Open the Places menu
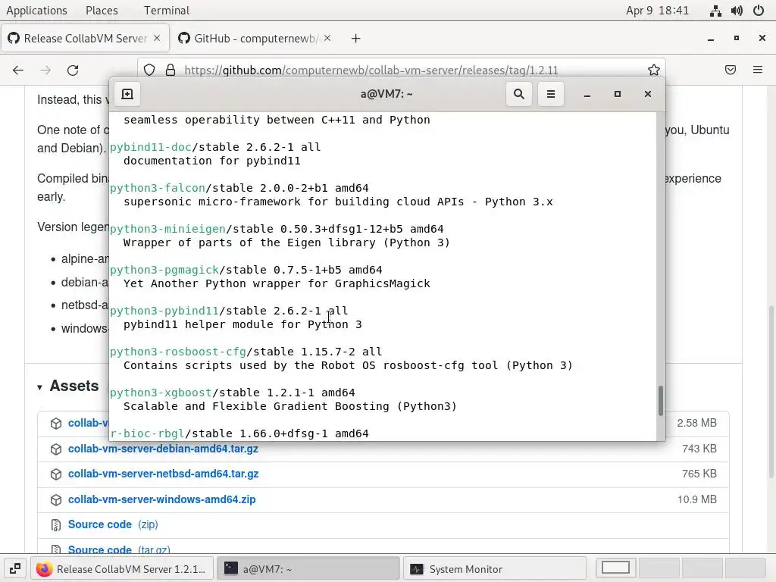Screen dimensions: 776x582 tap(102, 11)
